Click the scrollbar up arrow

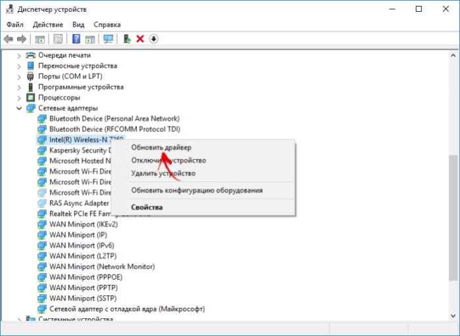[x=453, y=55]
